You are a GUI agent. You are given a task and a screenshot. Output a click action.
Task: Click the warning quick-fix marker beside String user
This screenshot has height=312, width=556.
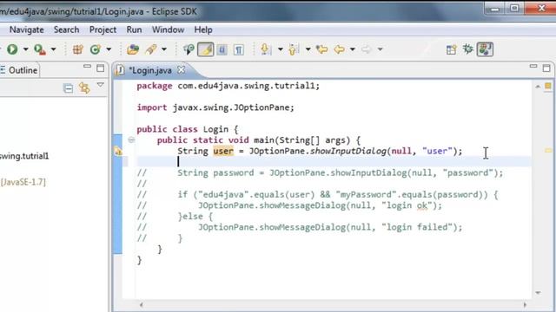tap(118, 152)
